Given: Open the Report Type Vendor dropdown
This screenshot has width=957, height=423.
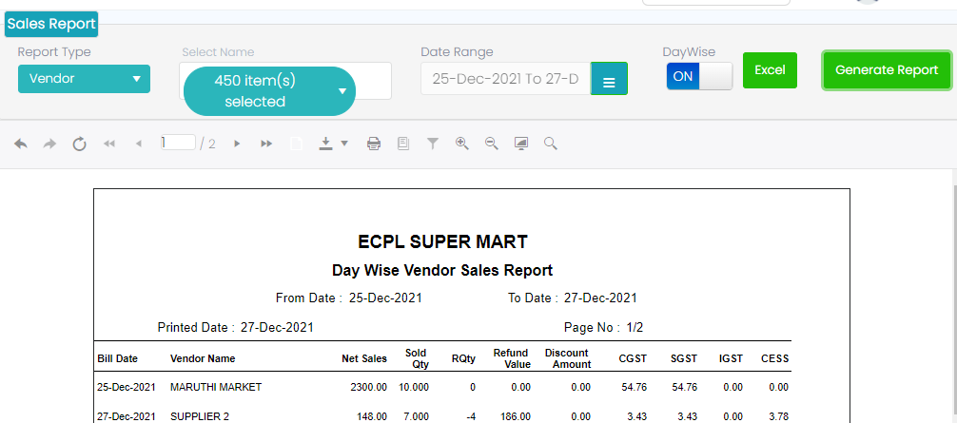Looking at the screenshot, I should point(84,79).
